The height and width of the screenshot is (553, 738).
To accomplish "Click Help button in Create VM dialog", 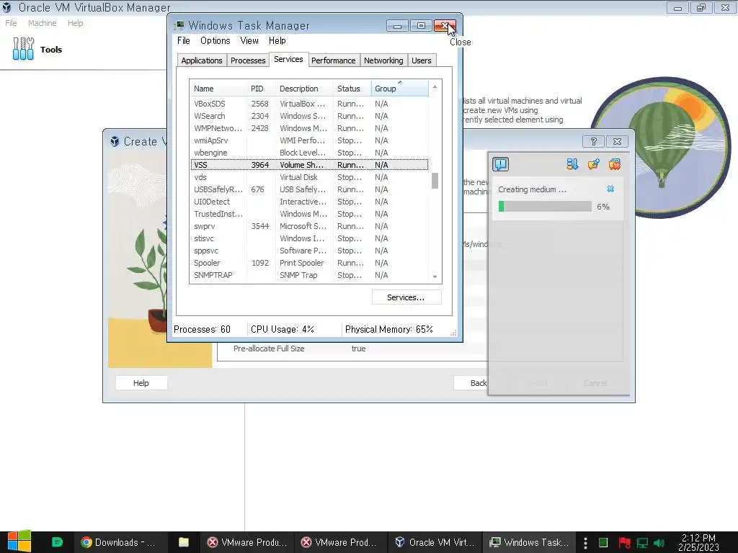I will (x=141, y=383).
